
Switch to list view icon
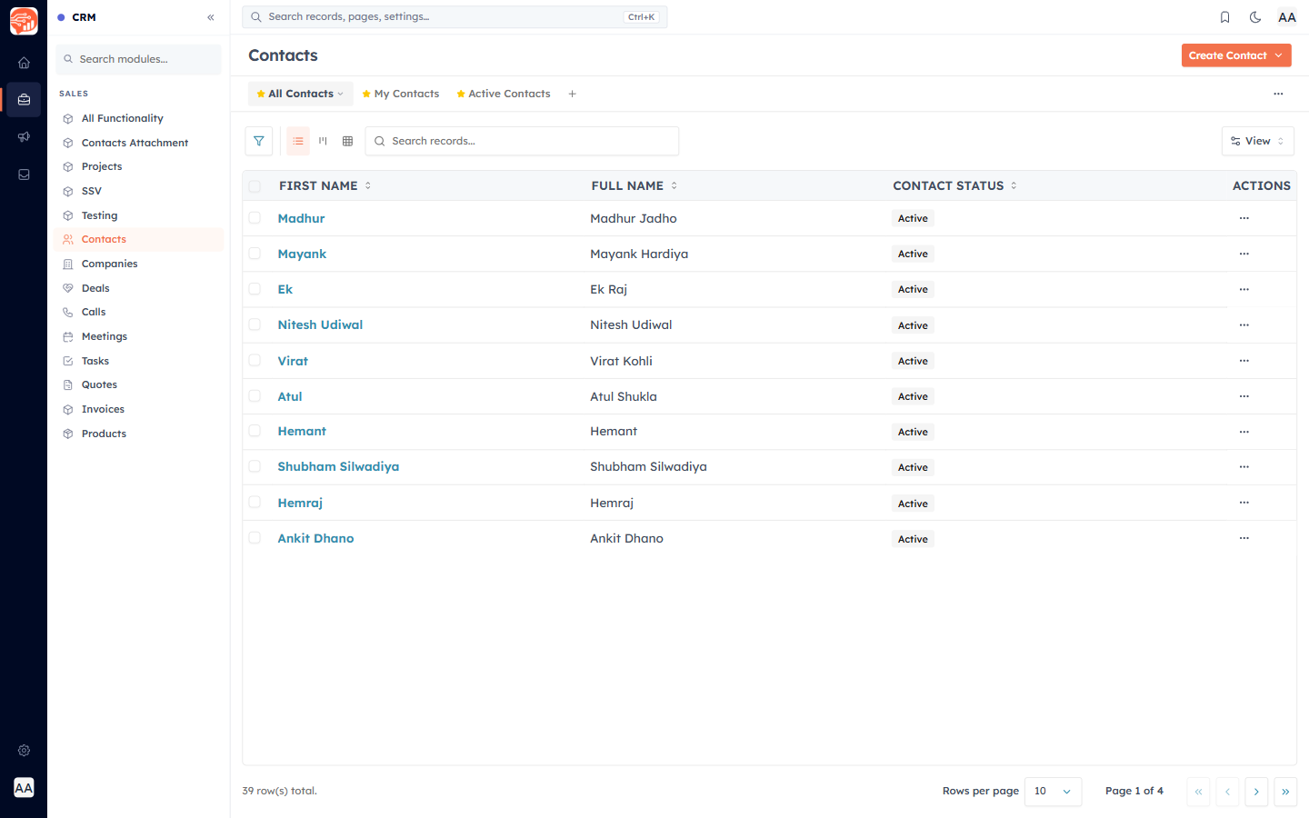[298, 141]
